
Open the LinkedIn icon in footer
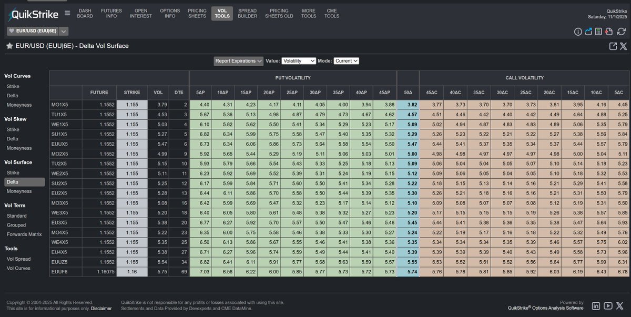pyautogui.click(x=596, y=305)
